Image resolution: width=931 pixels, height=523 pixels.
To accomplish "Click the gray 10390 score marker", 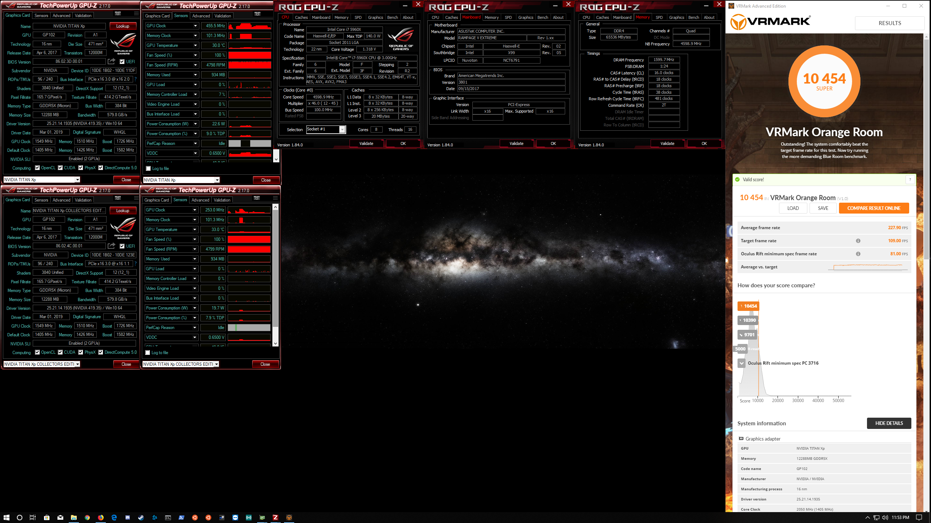I will coord(747,320).
